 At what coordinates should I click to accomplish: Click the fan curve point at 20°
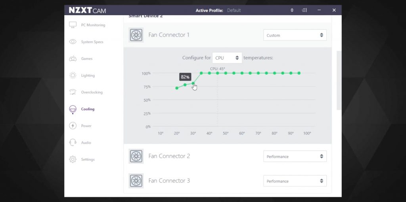[177, 88]
